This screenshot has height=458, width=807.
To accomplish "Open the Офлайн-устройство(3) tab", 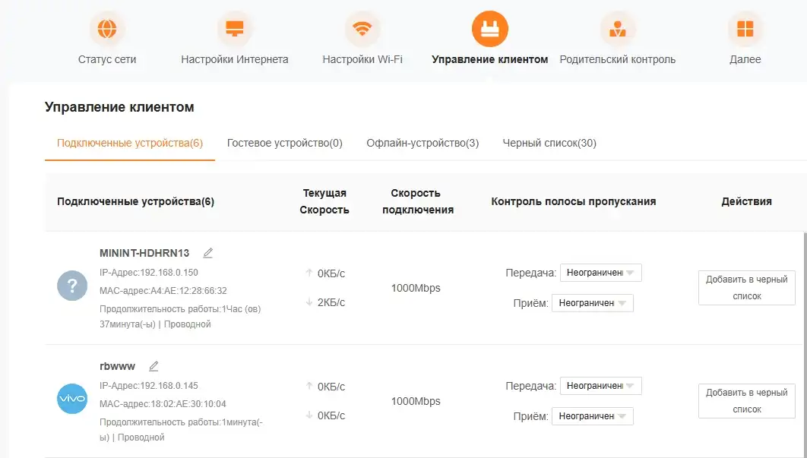I will 422,143.
